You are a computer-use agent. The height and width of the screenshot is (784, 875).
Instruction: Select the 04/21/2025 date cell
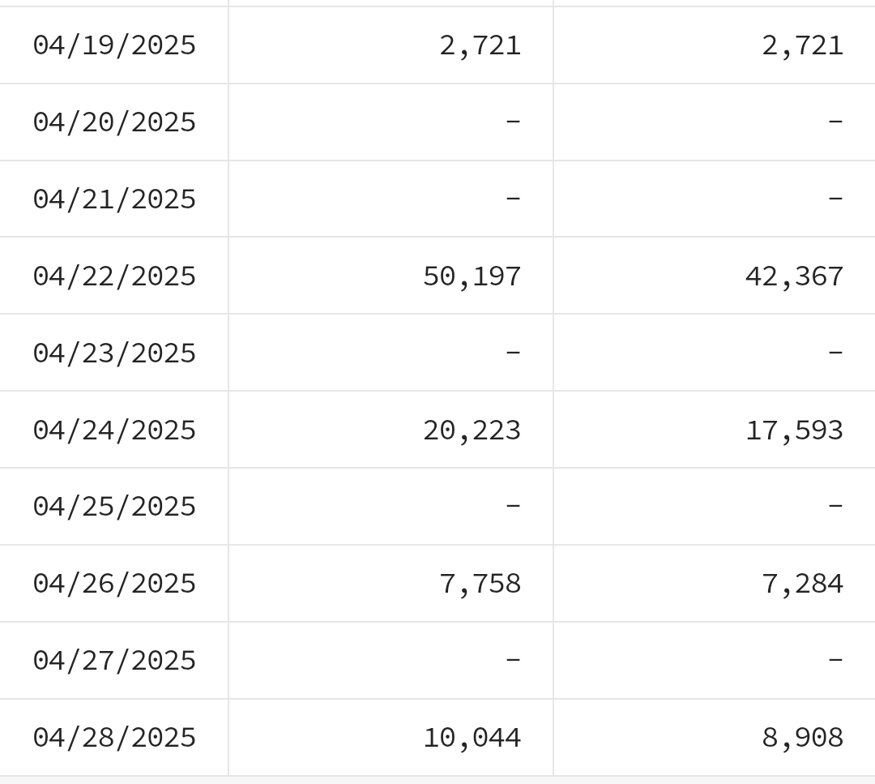(114, 199)
